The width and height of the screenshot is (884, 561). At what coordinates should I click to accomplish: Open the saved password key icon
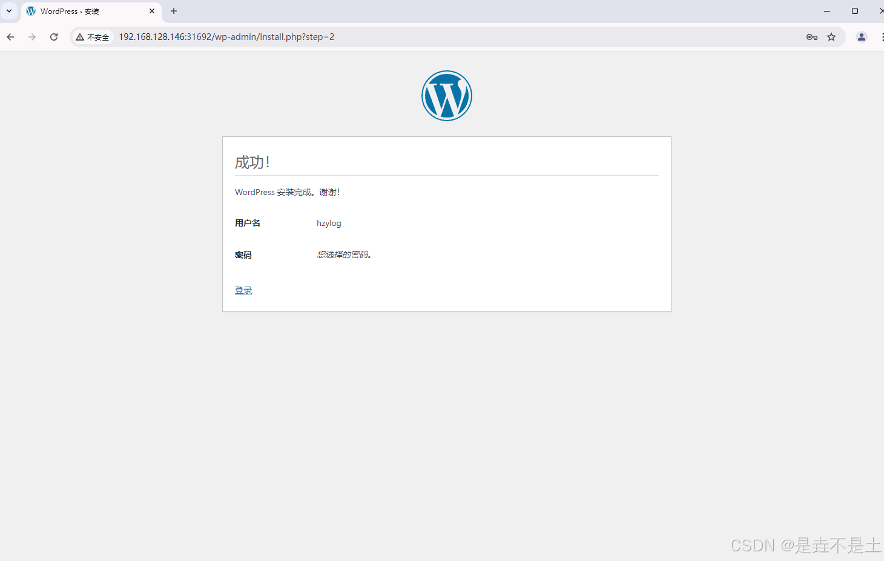(812, 37)
